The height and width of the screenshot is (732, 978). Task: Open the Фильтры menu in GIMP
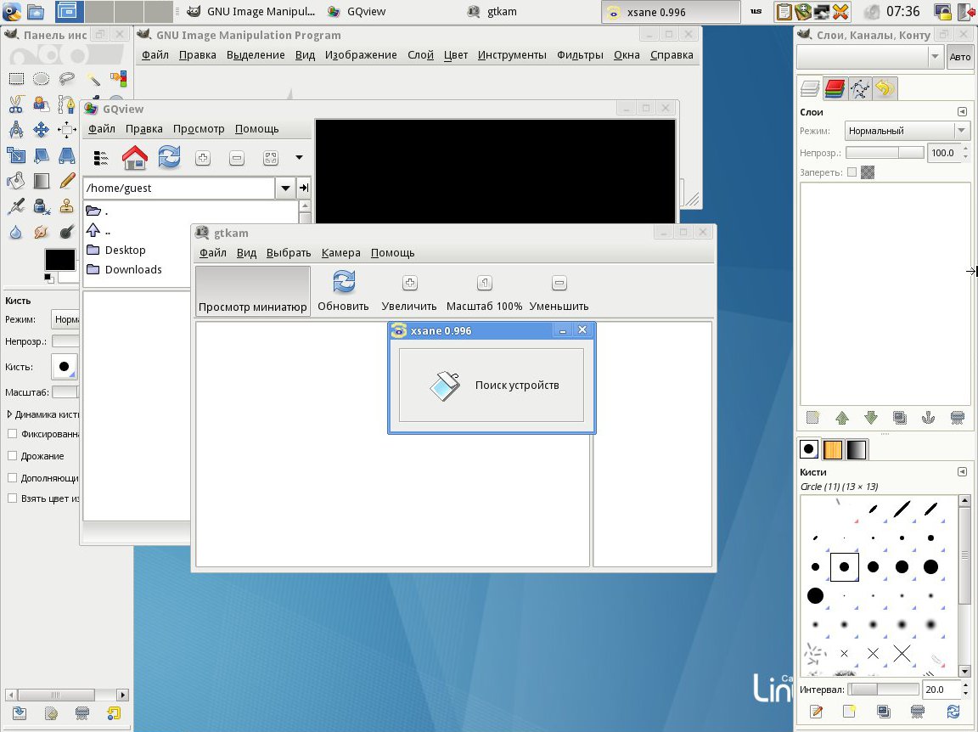[x=580, y=55]
